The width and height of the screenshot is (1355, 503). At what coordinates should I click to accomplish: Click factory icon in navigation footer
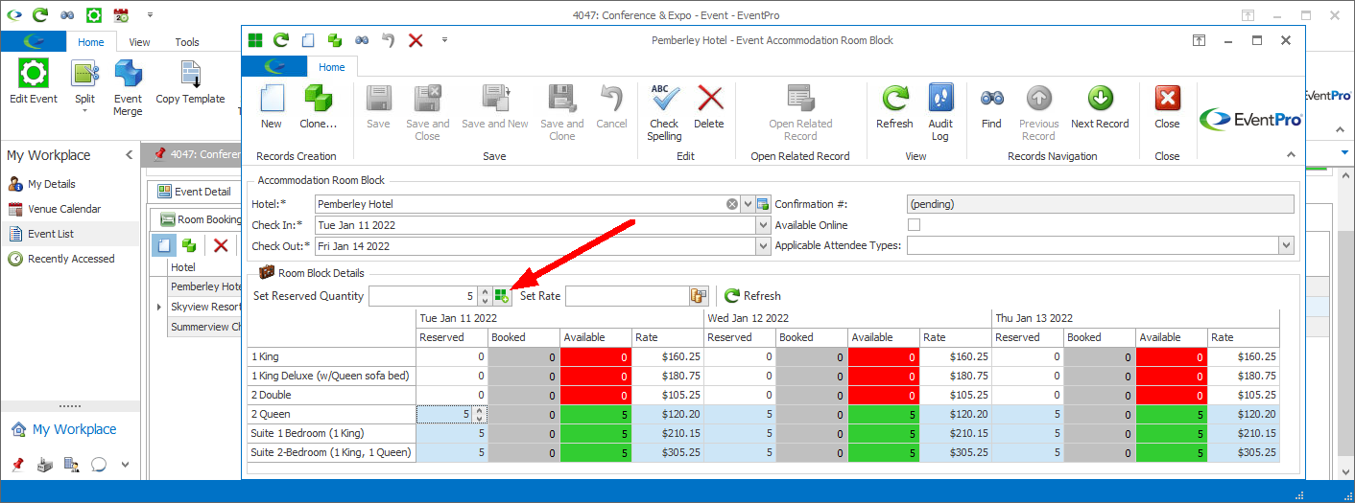[x=44, y=465]
